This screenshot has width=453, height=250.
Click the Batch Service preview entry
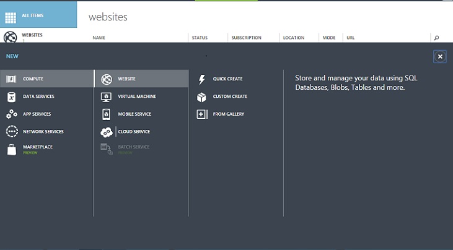pyautogui.click(x=133, y=148)
